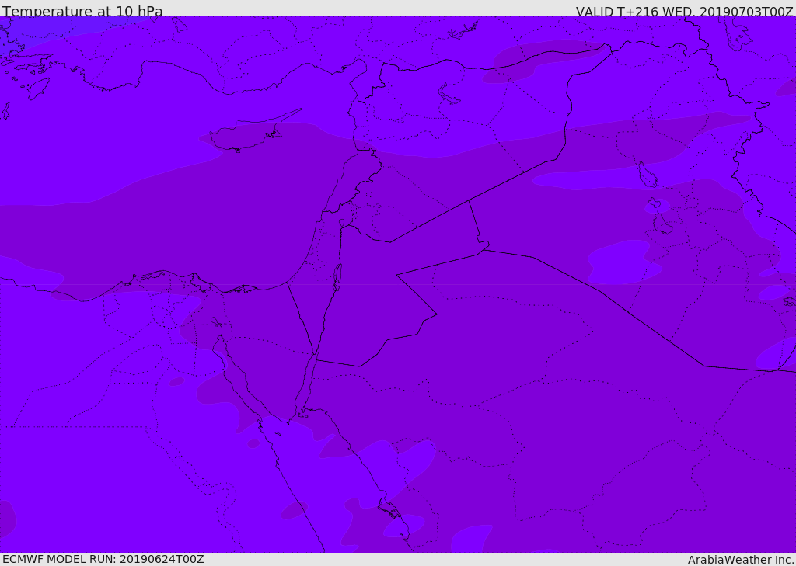796x566 pixels.
Task: Click the 'ECMWF MODEL RUN: 20190624T00Z' footer text
Action: [103, 559]
